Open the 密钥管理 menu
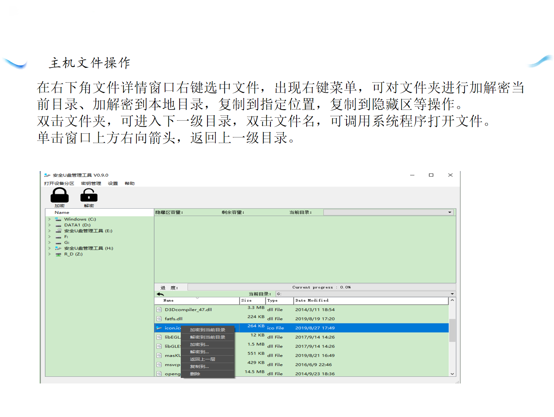The image size is (554, 417). coord(91,183)
